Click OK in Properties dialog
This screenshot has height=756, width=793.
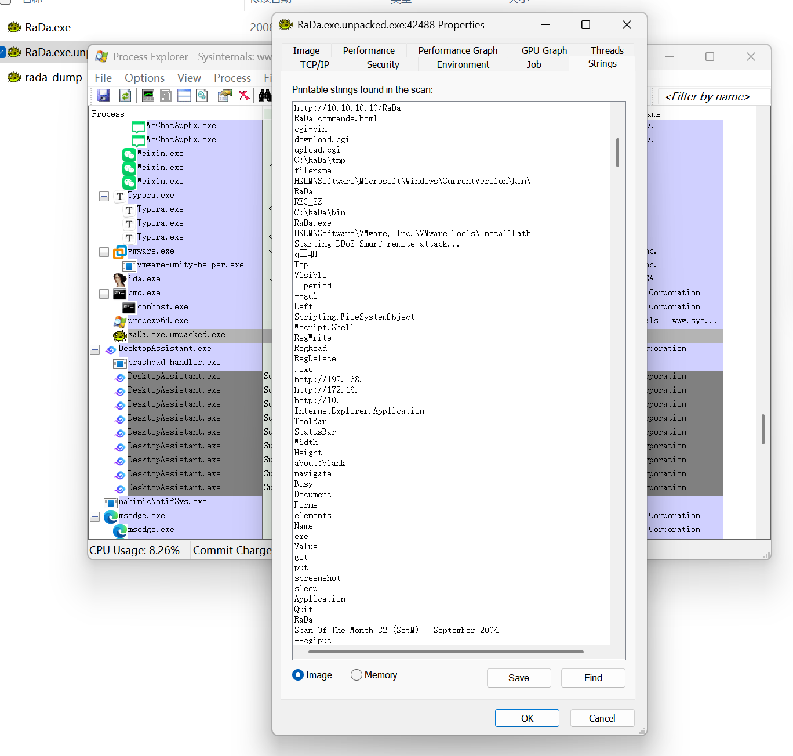point(527,718)
